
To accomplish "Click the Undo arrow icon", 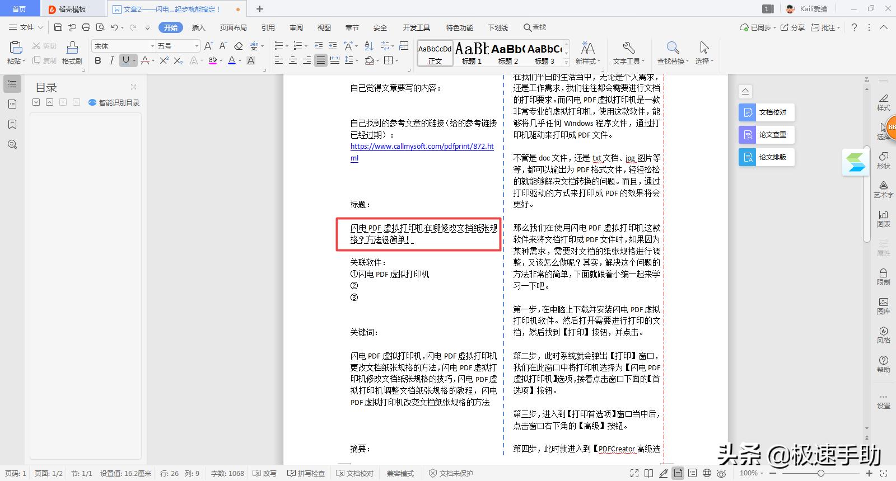I will click(x=114, y=27).
